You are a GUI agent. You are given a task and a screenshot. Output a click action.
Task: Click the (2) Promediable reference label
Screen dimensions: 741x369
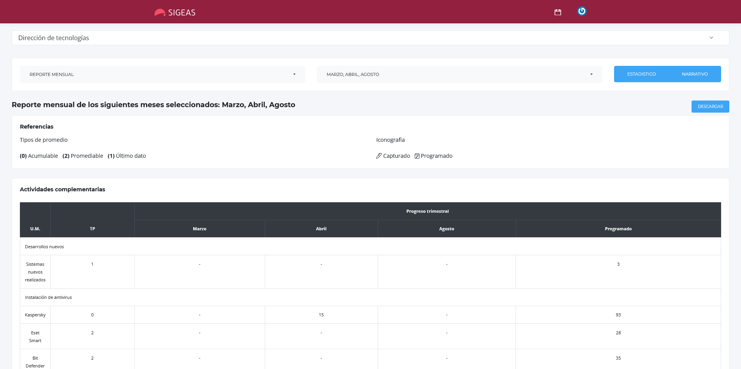(x=83, y=156)
